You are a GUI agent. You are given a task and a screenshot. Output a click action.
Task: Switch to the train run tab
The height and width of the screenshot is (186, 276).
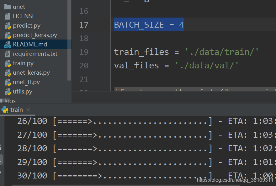pyautogui.click(x=17, y=110)
